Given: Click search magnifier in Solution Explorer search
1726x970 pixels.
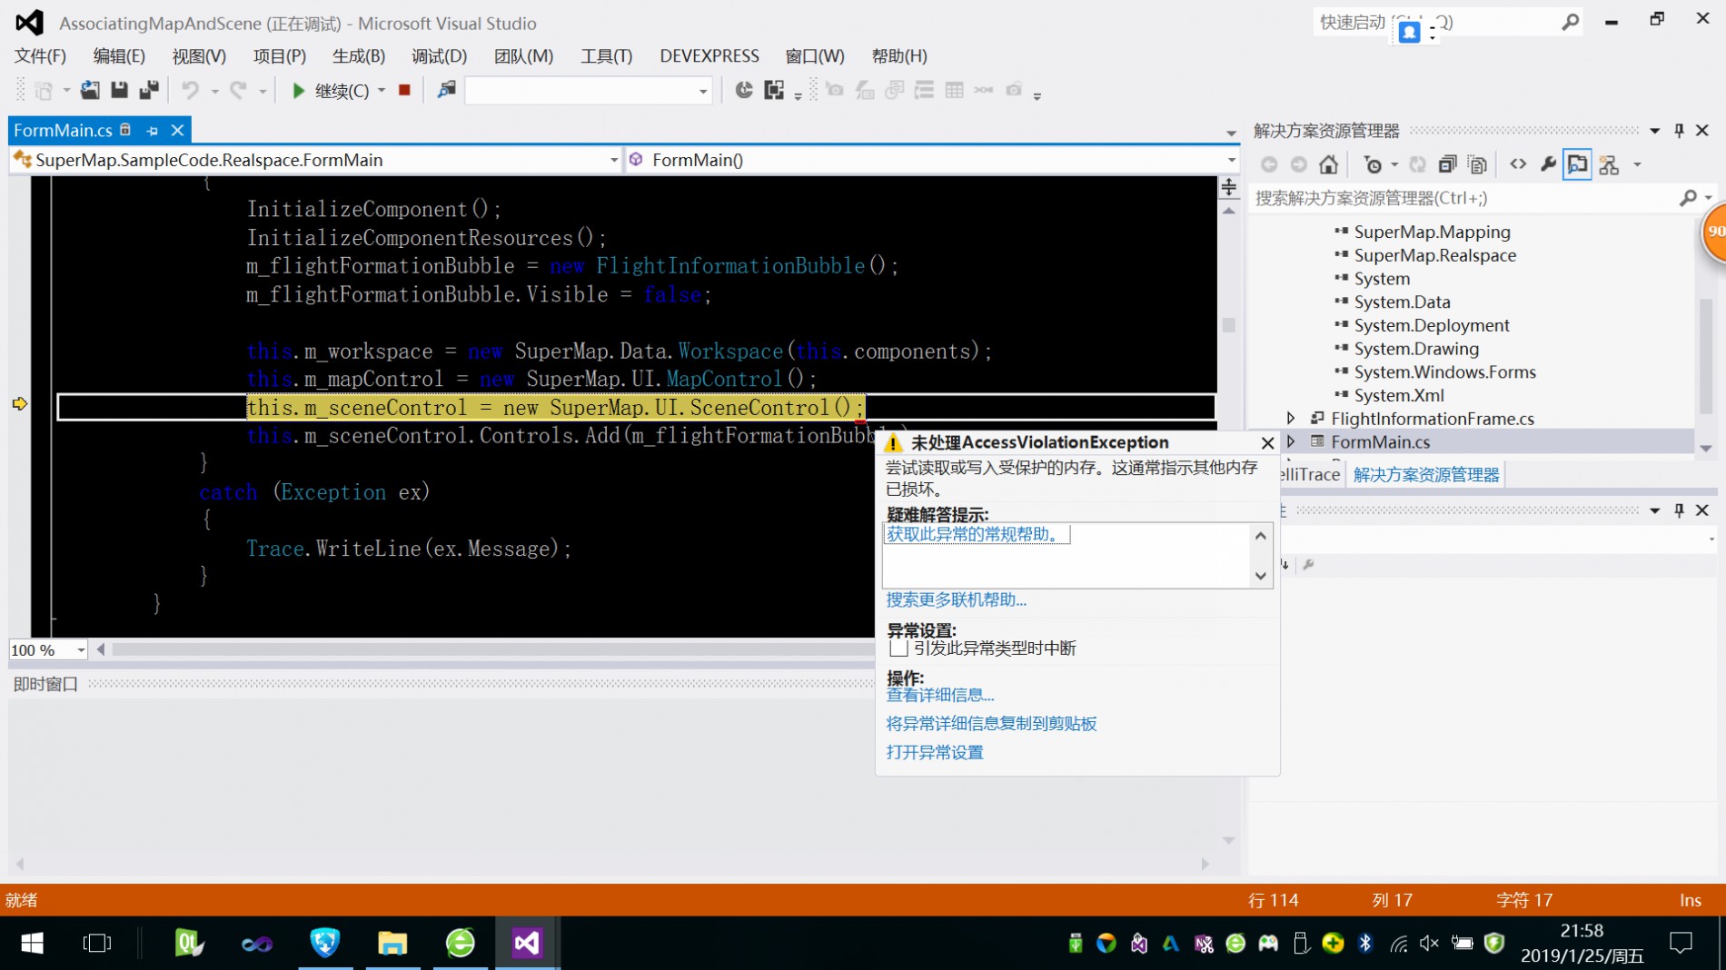Looking at the screenshot, I should [1688, 198].
